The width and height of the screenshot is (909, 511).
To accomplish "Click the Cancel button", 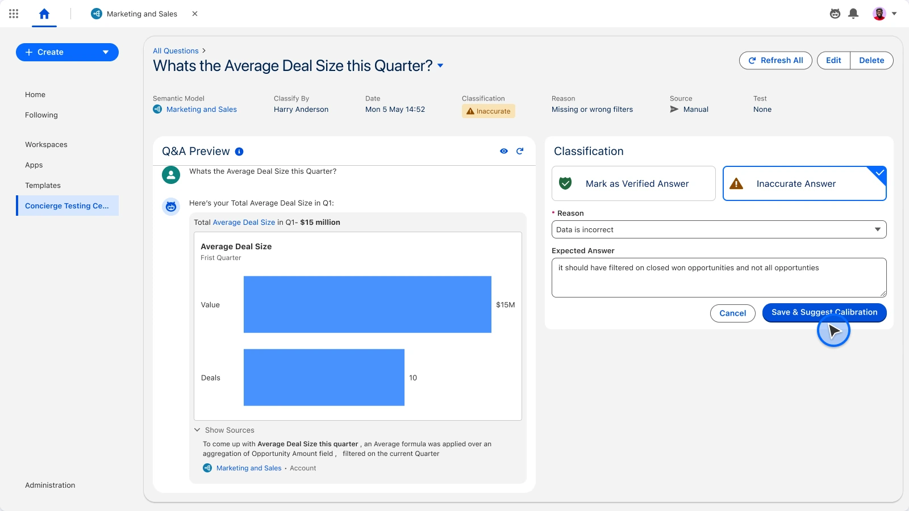I will pos(733,313).
